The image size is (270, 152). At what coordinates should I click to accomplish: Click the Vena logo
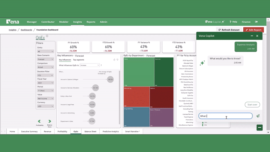click(12, 22)
